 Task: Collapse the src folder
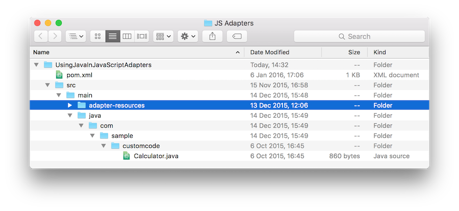[47, 85]
